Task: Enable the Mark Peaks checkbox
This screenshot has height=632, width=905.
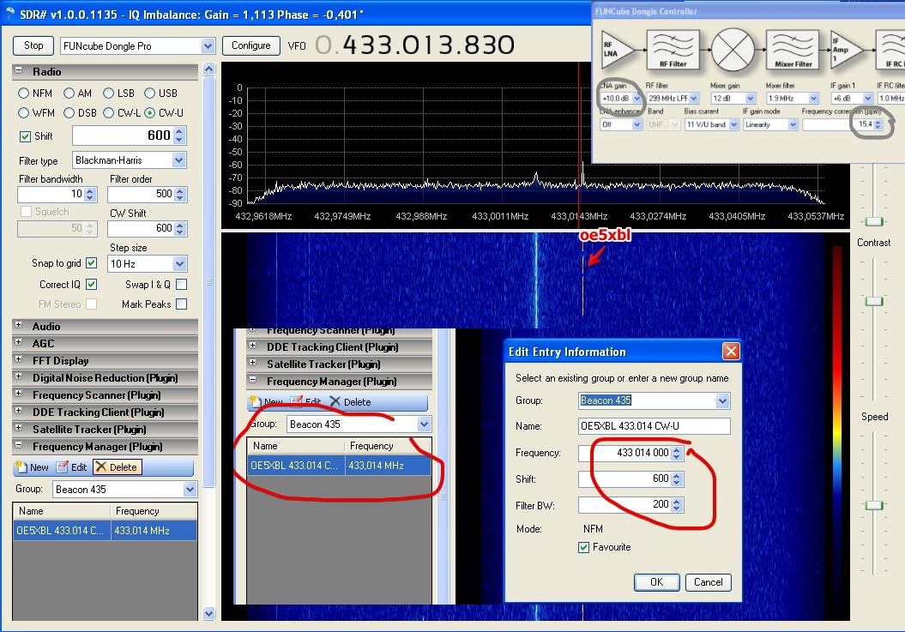Action: 181,304
